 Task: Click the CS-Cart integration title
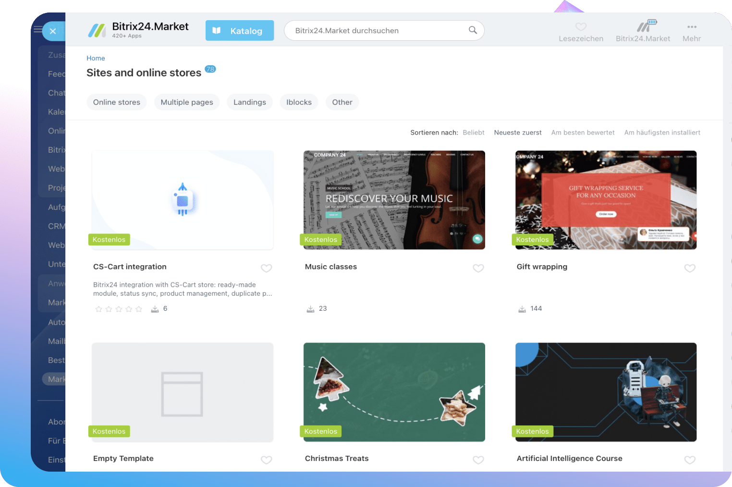pos(130,267)
